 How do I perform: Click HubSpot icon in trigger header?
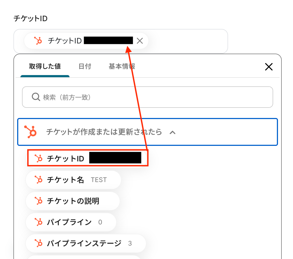tap(31, 132)
